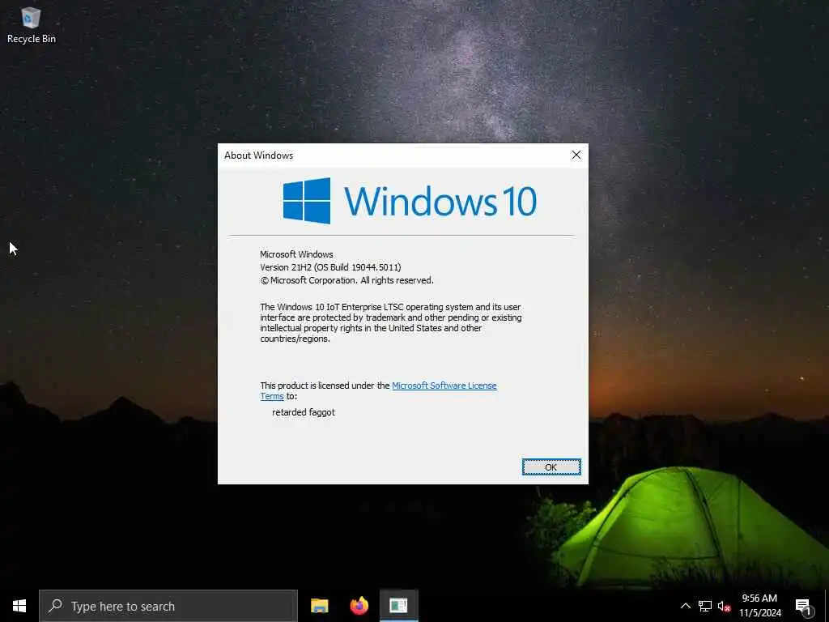This screenshot has height=622, width=829.
Task: Click the Version 21H2 build text
Action: click(x=330, y=267)
